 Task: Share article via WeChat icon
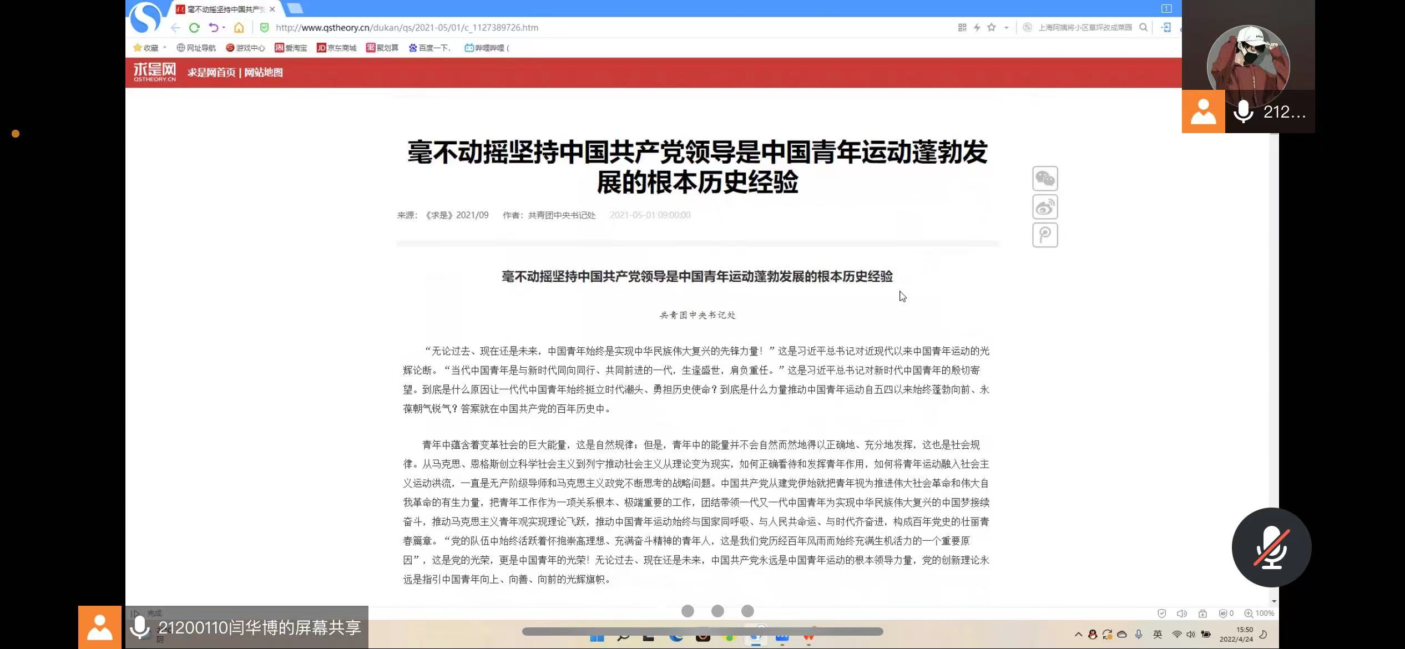(1045, 179)
